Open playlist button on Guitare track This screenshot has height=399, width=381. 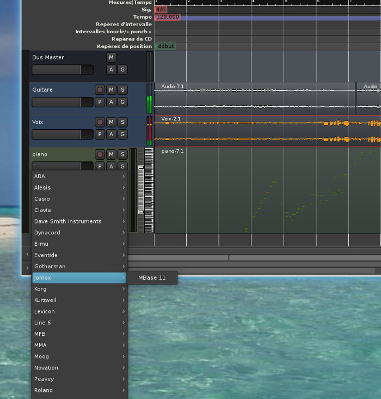(x=100, y=102)
